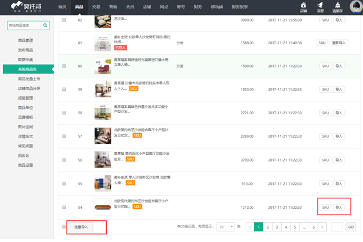Select 数据采集 in the sidebar
This screenshot has height=242, width=363.
(26, 59)
